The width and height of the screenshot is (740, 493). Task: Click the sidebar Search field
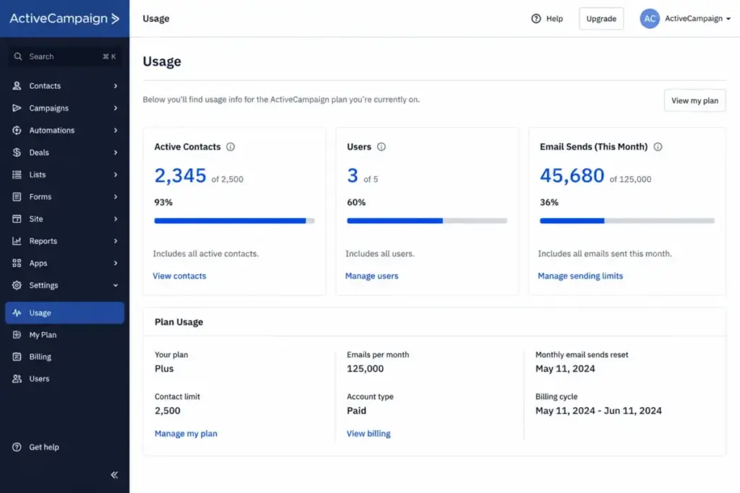[64, 56]
